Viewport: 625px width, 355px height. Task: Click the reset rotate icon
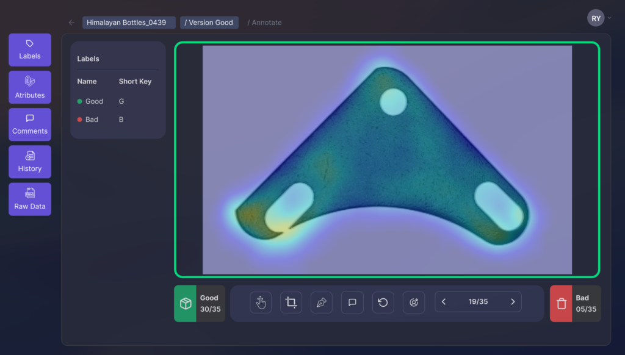[x=383, y=303]
